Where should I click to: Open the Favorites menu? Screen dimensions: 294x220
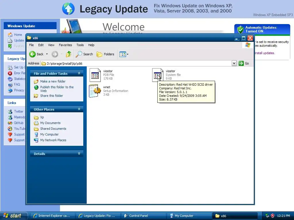click(x=65, y=45)
